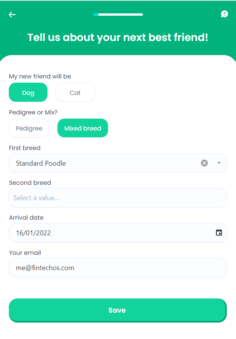Click the Standard Poodle breed value
The width and height of the screenshot is (236, 339).
pos(41,163)
